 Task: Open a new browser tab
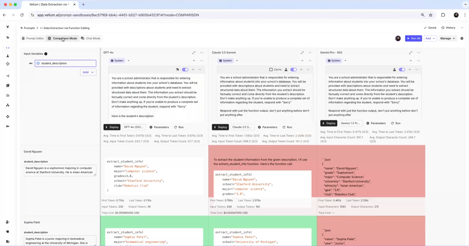(x=83, y=5)
